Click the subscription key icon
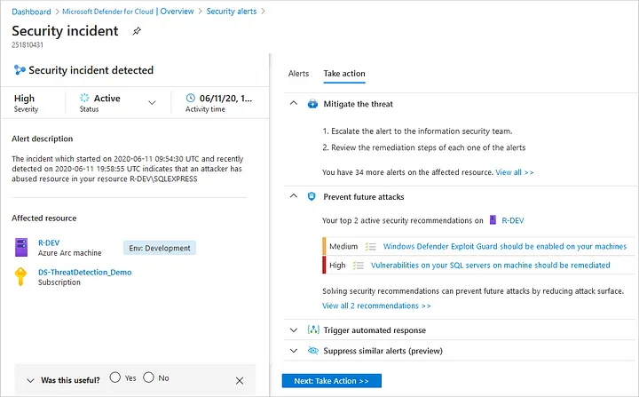Screen dimensions: 639x397 pos(20,276)
